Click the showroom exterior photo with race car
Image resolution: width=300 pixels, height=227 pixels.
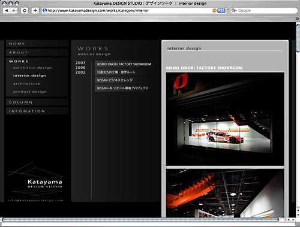tap(225, 119)
